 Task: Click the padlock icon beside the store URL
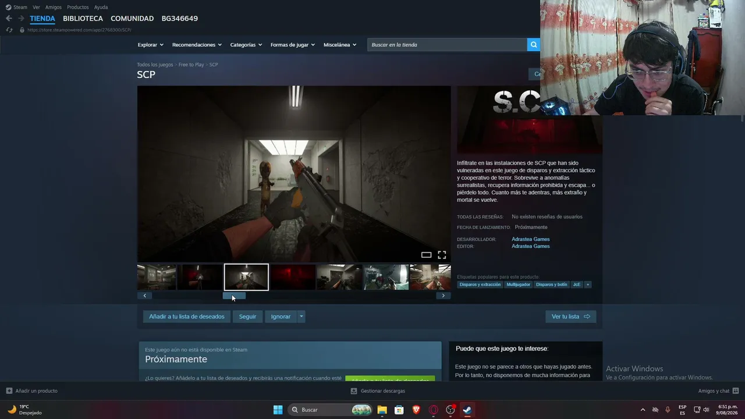point(22,30)
